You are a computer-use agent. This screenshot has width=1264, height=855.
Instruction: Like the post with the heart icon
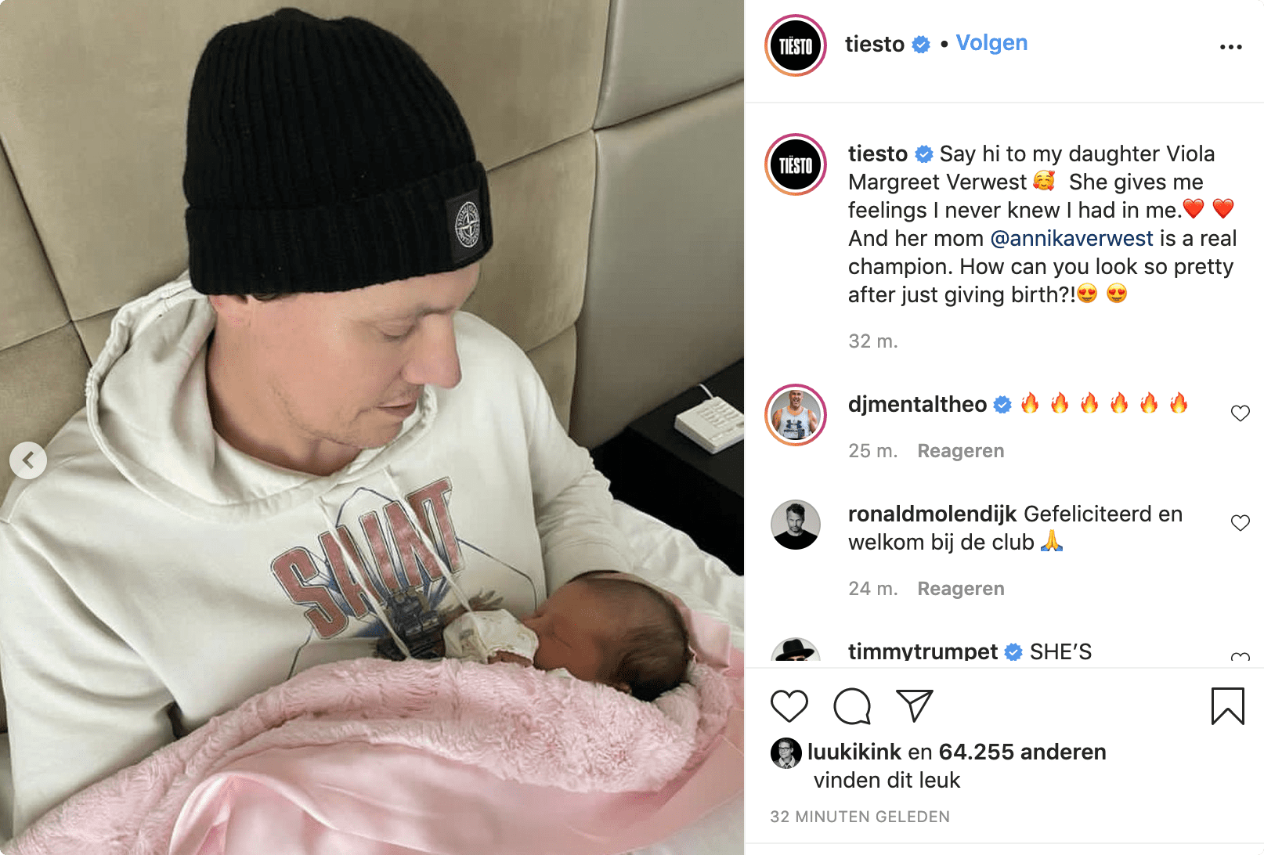point(789,706)
